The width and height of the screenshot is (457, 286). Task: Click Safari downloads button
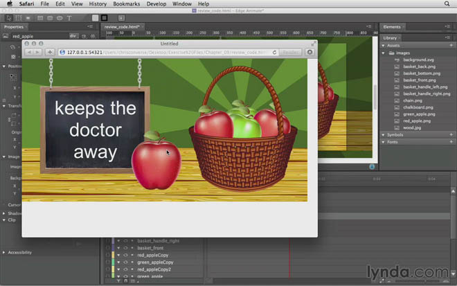tap(310, 52)
